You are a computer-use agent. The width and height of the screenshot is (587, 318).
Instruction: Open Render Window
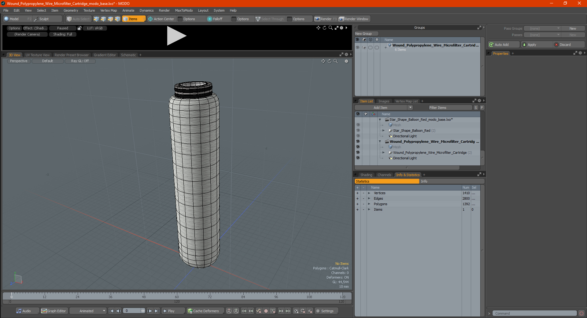[x=354, y=19]
